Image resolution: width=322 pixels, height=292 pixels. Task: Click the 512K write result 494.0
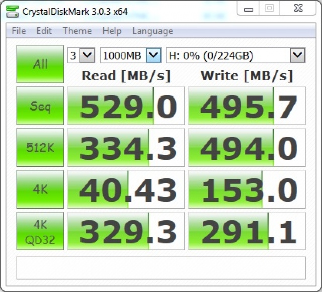247,148
